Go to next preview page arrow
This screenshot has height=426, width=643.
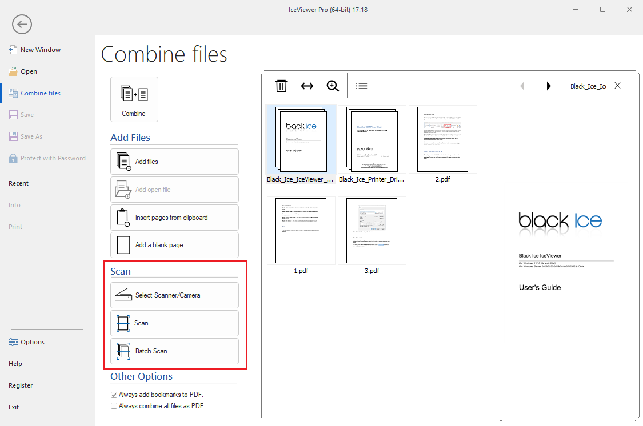(549, 86)
